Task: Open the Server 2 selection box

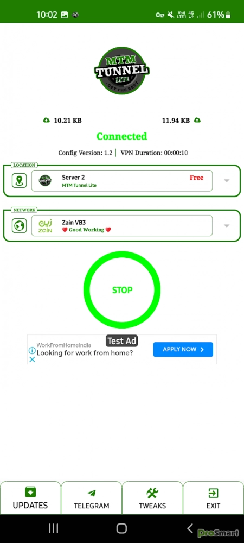Action: 122,181
